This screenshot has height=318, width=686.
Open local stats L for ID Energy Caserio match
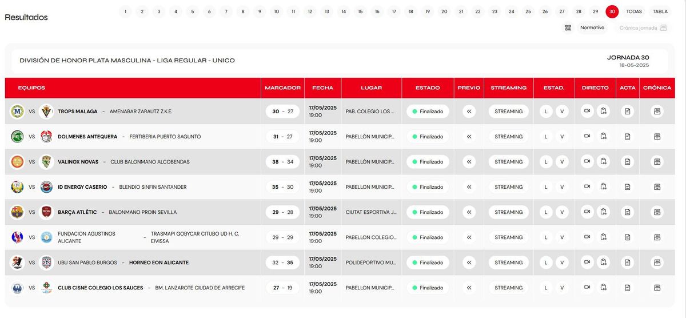(x=546, y=187)
